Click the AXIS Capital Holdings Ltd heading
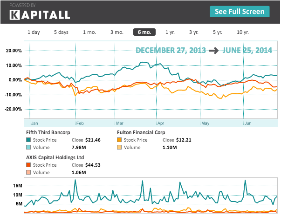Screen dimensions: 281x221 55,157
